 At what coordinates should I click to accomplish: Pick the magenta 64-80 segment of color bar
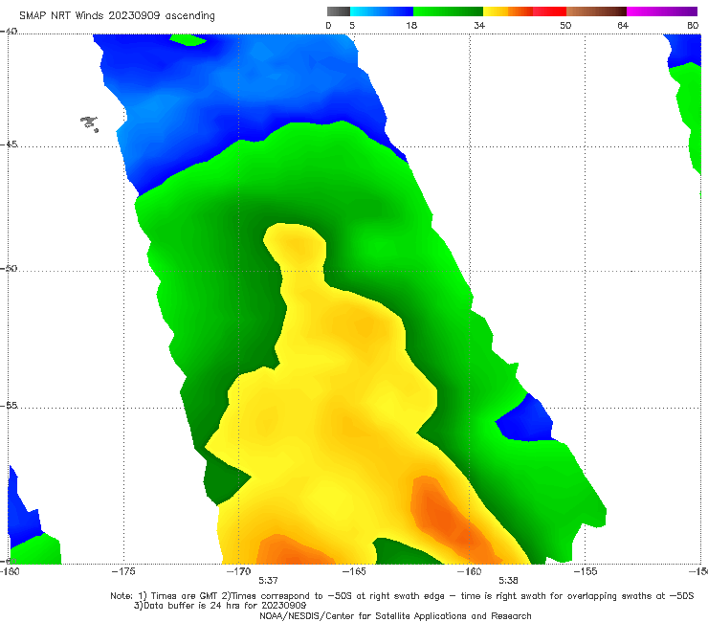[662, 11]
